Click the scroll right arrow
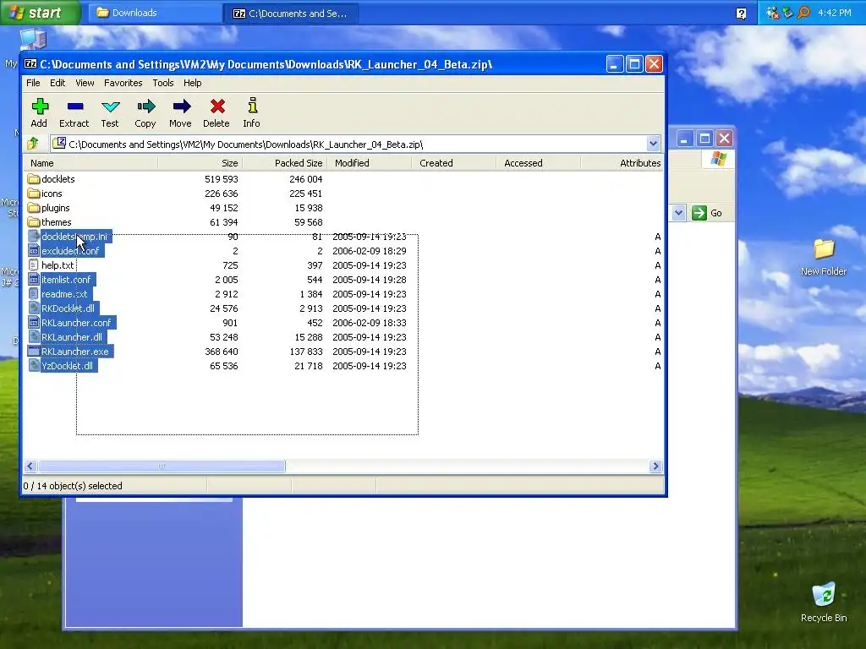The width and height of the screenshot is (866, 649). pos(655,466)
